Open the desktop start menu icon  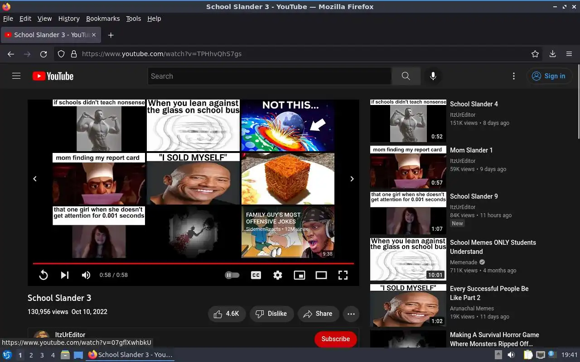pyautogui.click(x=7, y=355)
